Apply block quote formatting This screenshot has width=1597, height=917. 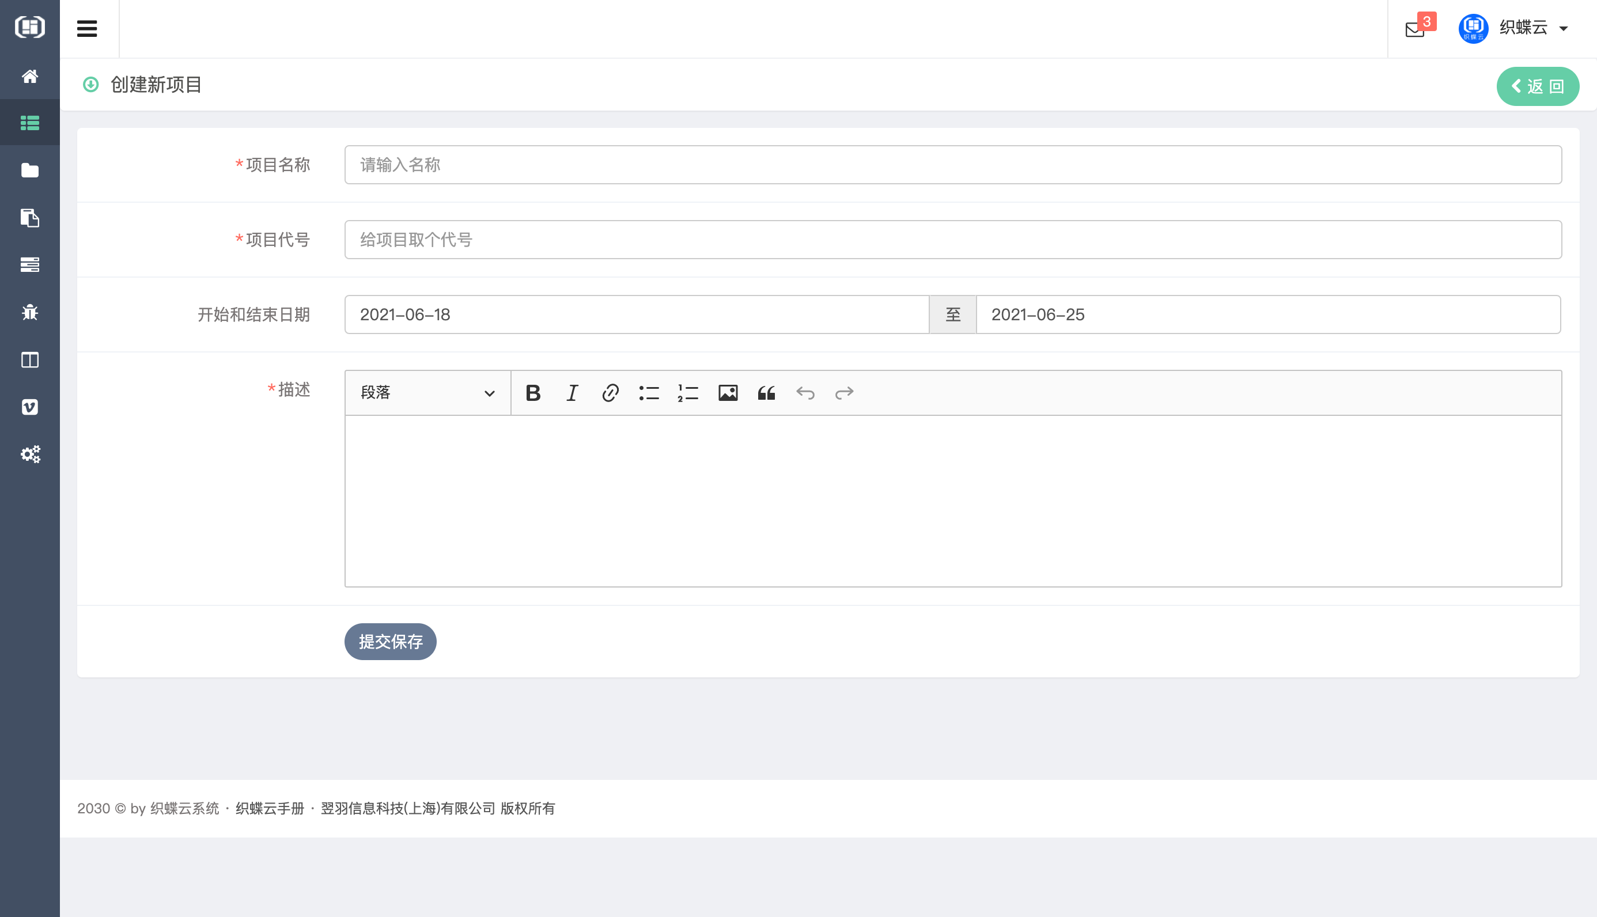(x=766, y=393)
